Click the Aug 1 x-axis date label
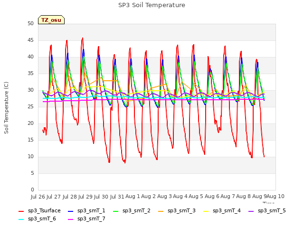 (x=133, y=197)
